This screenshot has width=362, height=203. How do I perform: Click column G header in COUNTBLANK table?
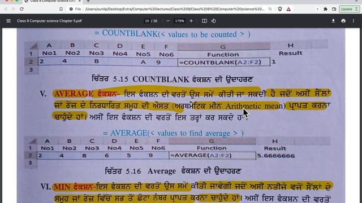pos(223,47)
